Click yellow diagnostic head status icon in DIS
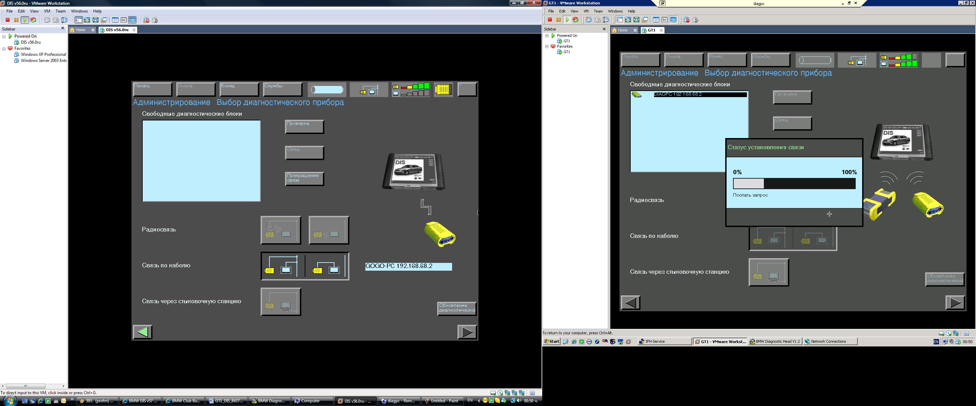This screenshot has width=976, height=406. (x=443, y=90)
